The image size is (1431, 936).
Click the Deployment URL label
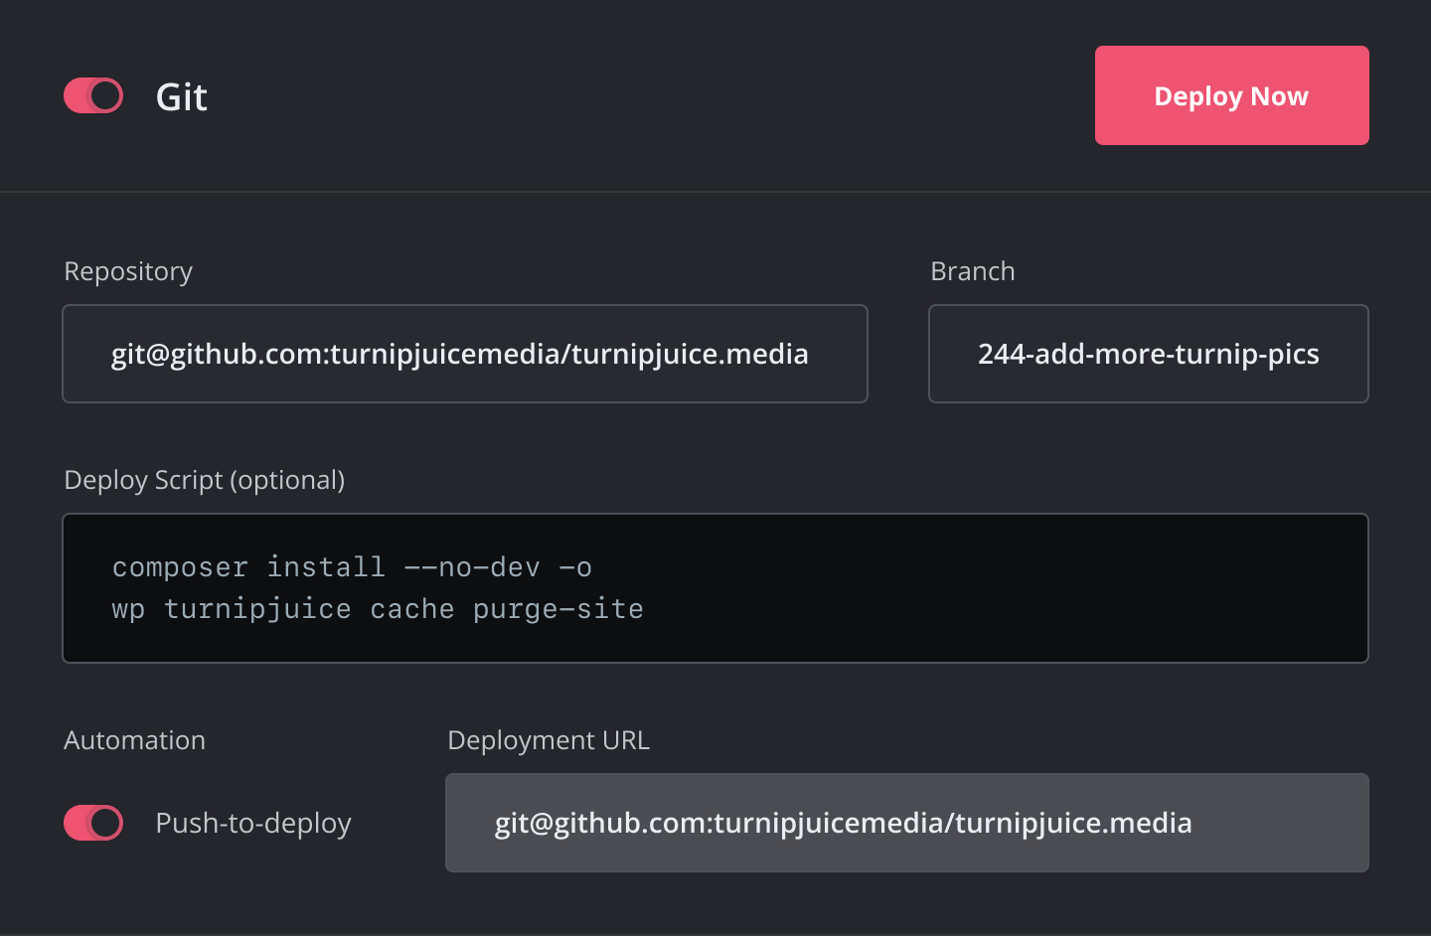[549, 740]
